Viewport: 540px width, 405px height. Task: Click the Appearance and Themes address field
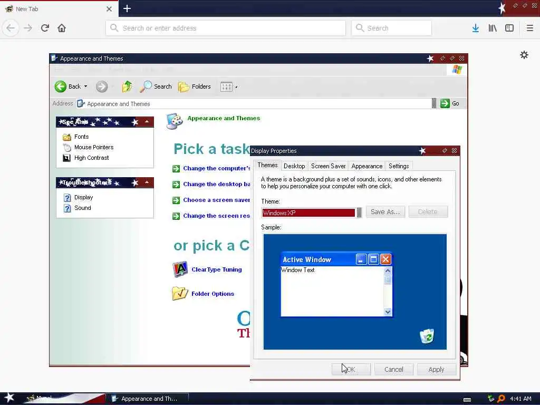point(254,104)
